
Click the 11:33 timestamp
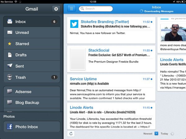tap(146, 50)
